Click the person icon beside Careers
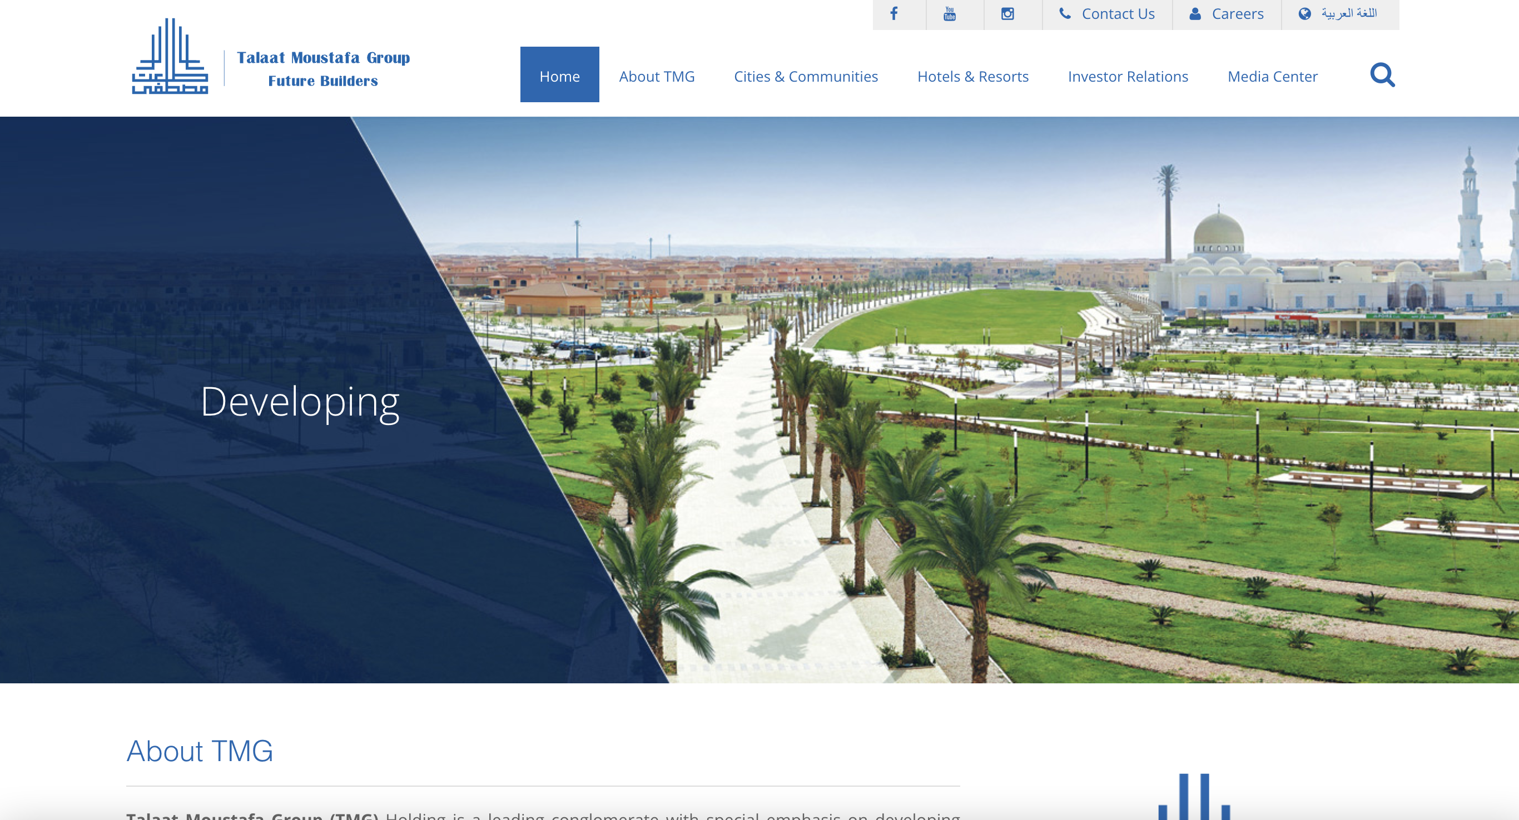1519x820 pixels. tap(1195, 13)
